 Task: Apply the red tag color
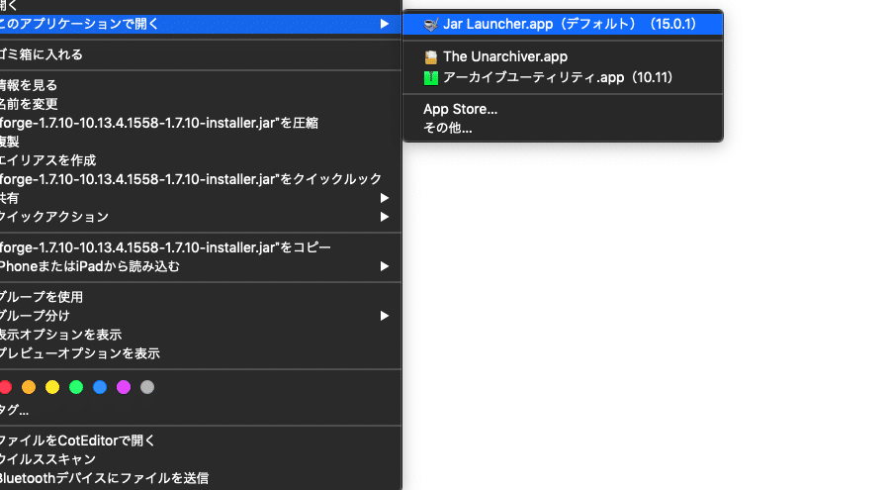[x=5, y=387]
